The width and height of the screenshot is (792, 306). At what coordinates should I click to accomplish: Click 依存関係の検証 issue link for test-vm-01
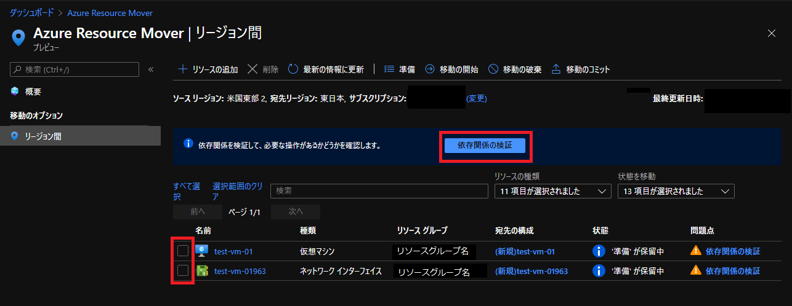(x=733, y=251)
